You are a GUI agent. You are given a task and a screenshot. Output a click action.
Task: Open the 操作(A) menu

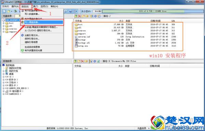coord(15,6)
